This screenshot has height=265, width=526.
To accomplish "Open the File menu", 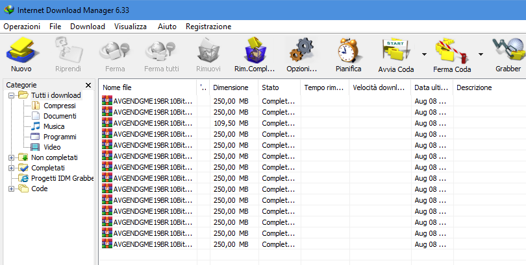I will click(55, 27).
